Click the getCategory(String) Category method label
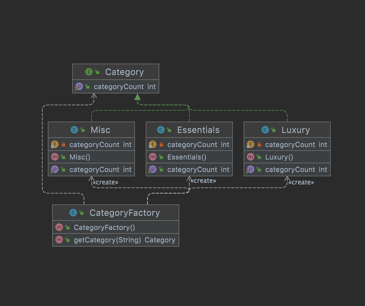Image resolution: width=365 pixels, height=306 pixels. tap(124, 240)
